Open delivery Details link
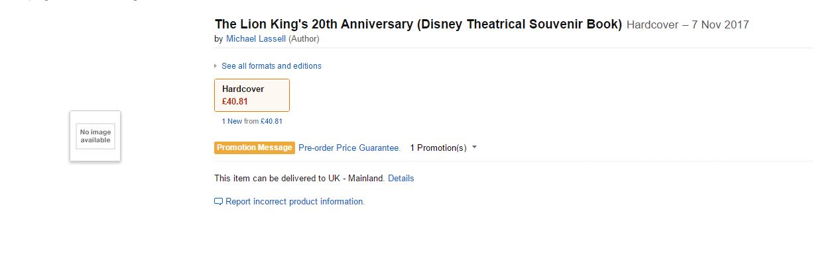Viewport: 813px width, 262px height. pyautogui.click(x=401, y=179)
